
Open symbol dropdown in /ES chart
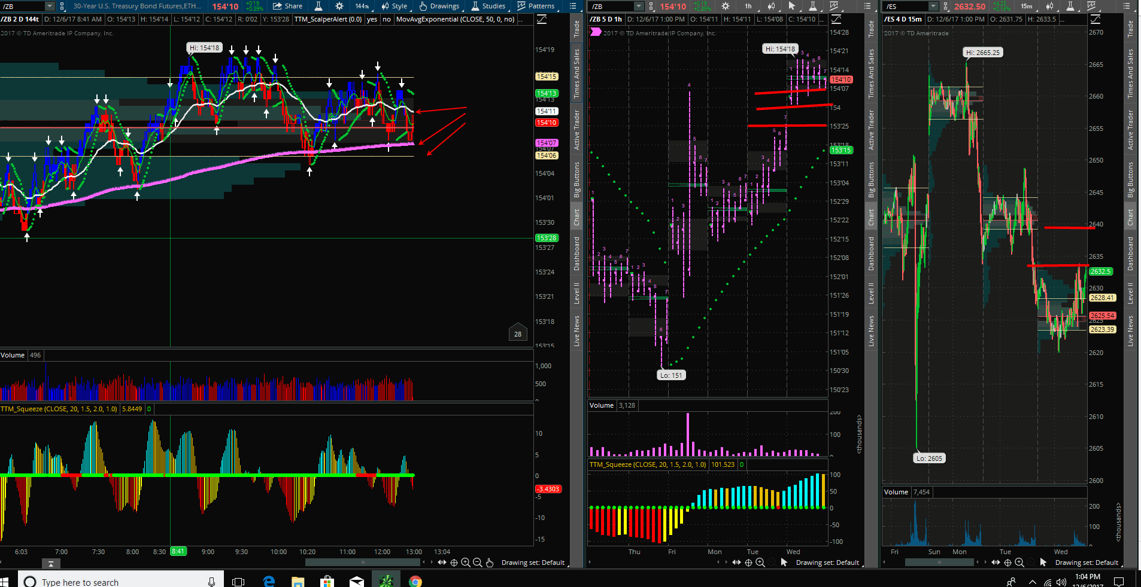click(933, 6)
